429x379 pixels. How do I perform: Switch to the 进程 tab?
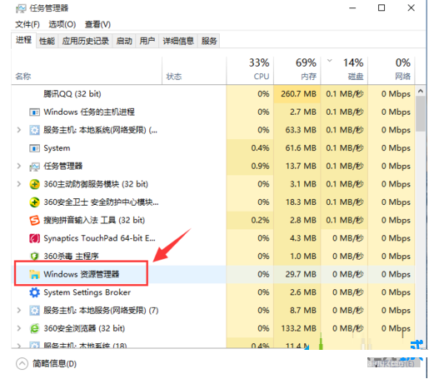(23, 40)
